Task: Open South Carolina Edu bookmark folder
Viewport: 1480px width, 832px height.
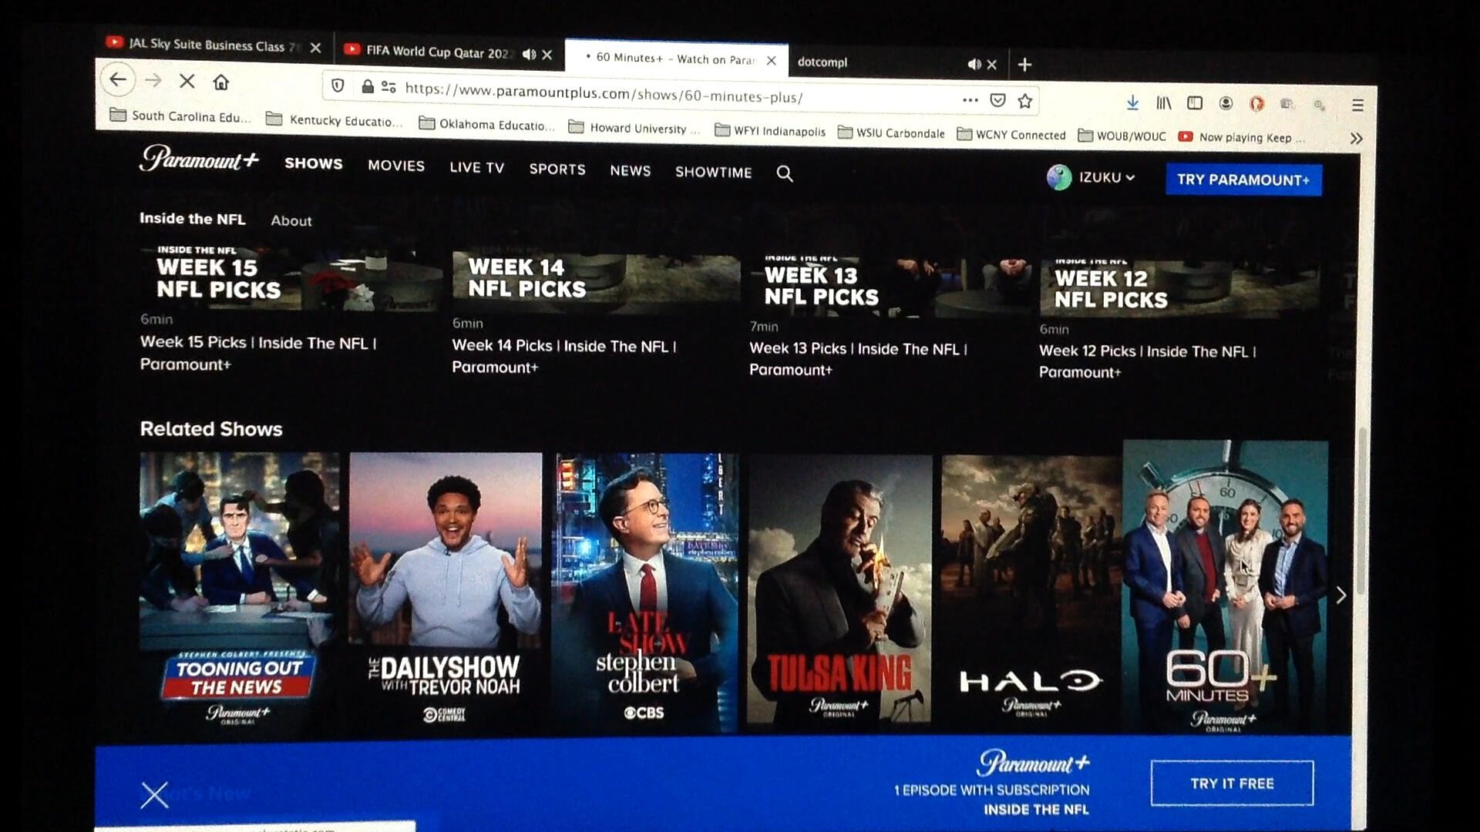Action: coord(180,116)
